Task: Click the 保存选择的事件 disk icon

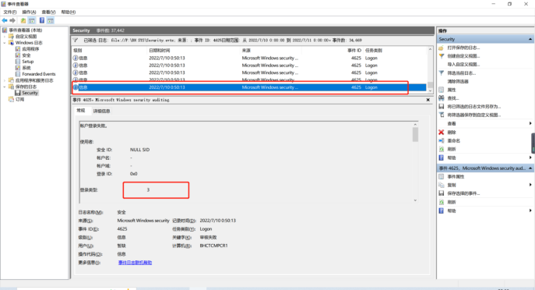Action: (x=442, y=193)
